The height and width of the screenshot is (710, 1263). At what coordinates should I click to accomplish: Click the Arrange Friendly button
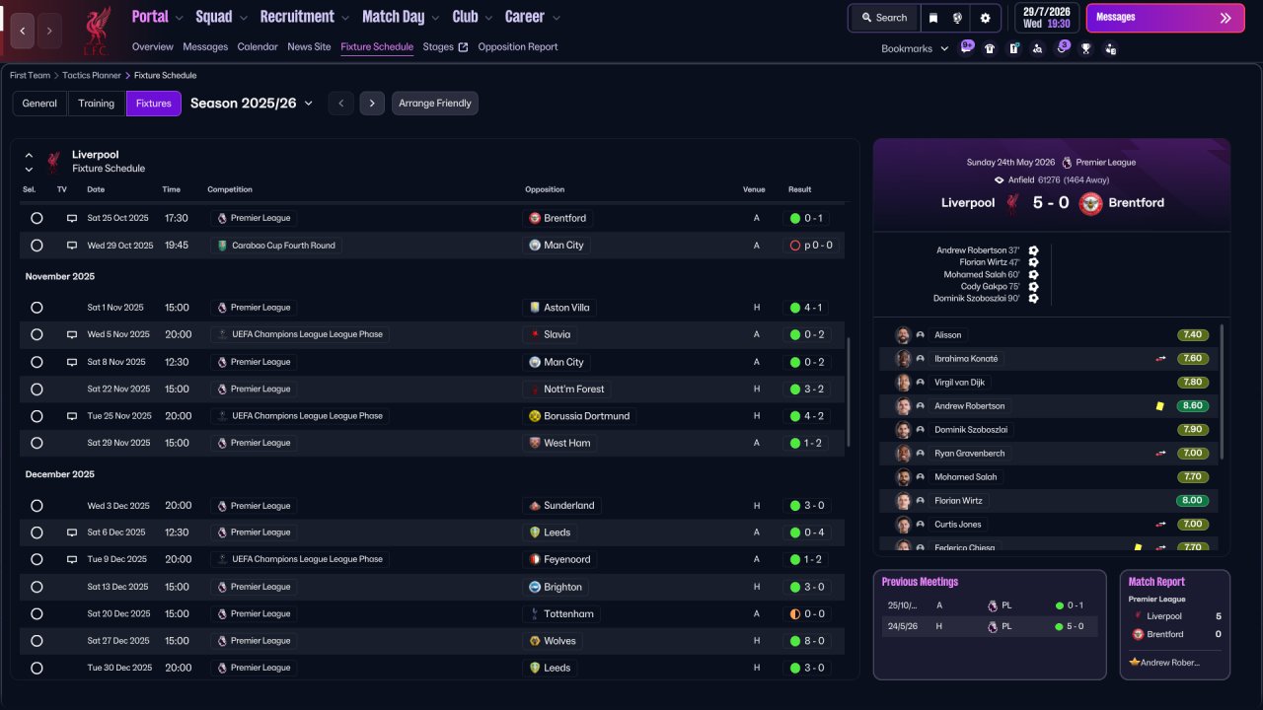coord(435,104)
